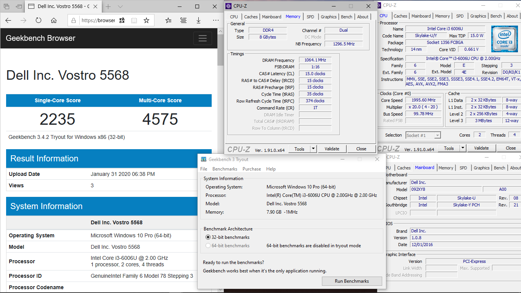Open Geekbench File menu
This screenshot has height=293, width=521.
(204, 169)
